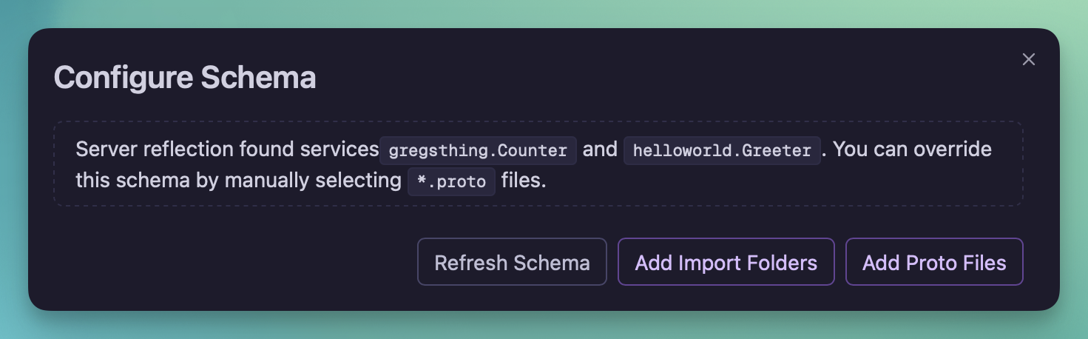Manually add proto files to the schema
Image resolution: width=1088 pixels, height=339 pixels.
click(934, 262)
